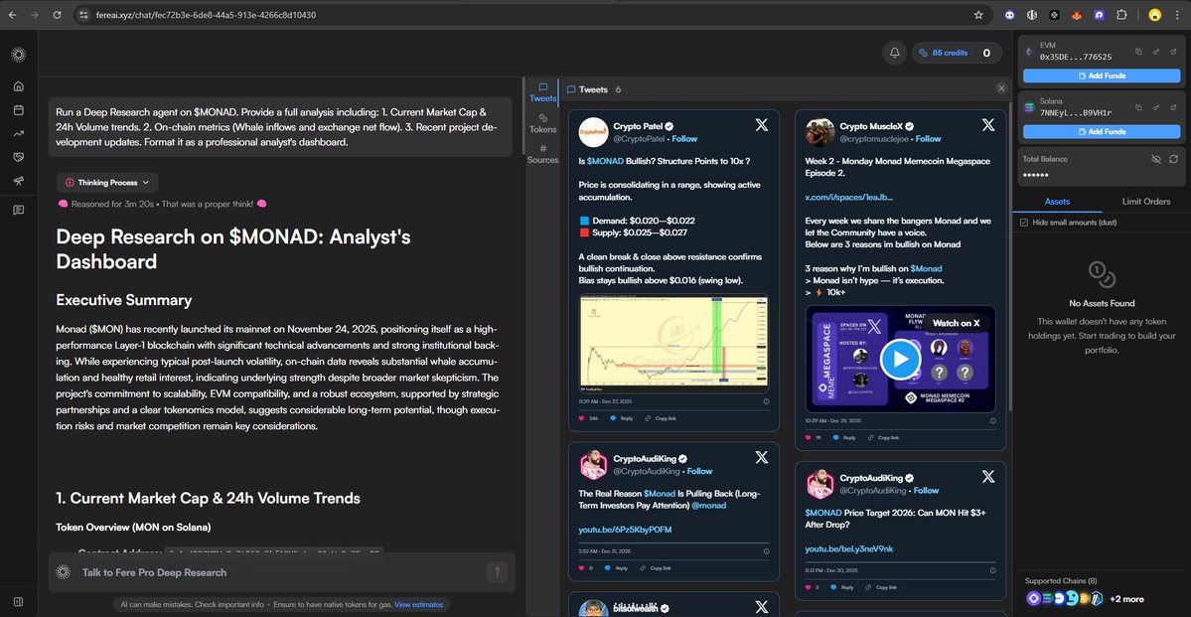Refresh Total Balance using the refresh icon
The width and height of the screenshot is (1191, 617).
pos(1174,159)
